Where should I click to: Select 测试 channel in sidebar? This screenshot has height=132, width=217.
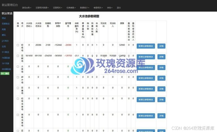tap(4, 18)
